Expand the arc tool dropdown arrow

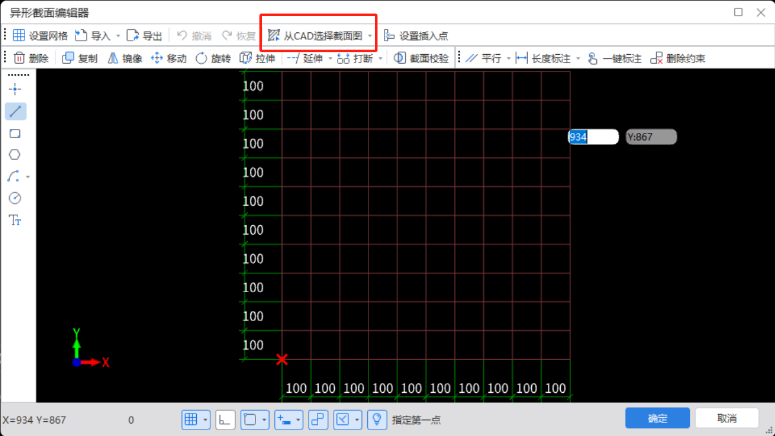point(28,177)
